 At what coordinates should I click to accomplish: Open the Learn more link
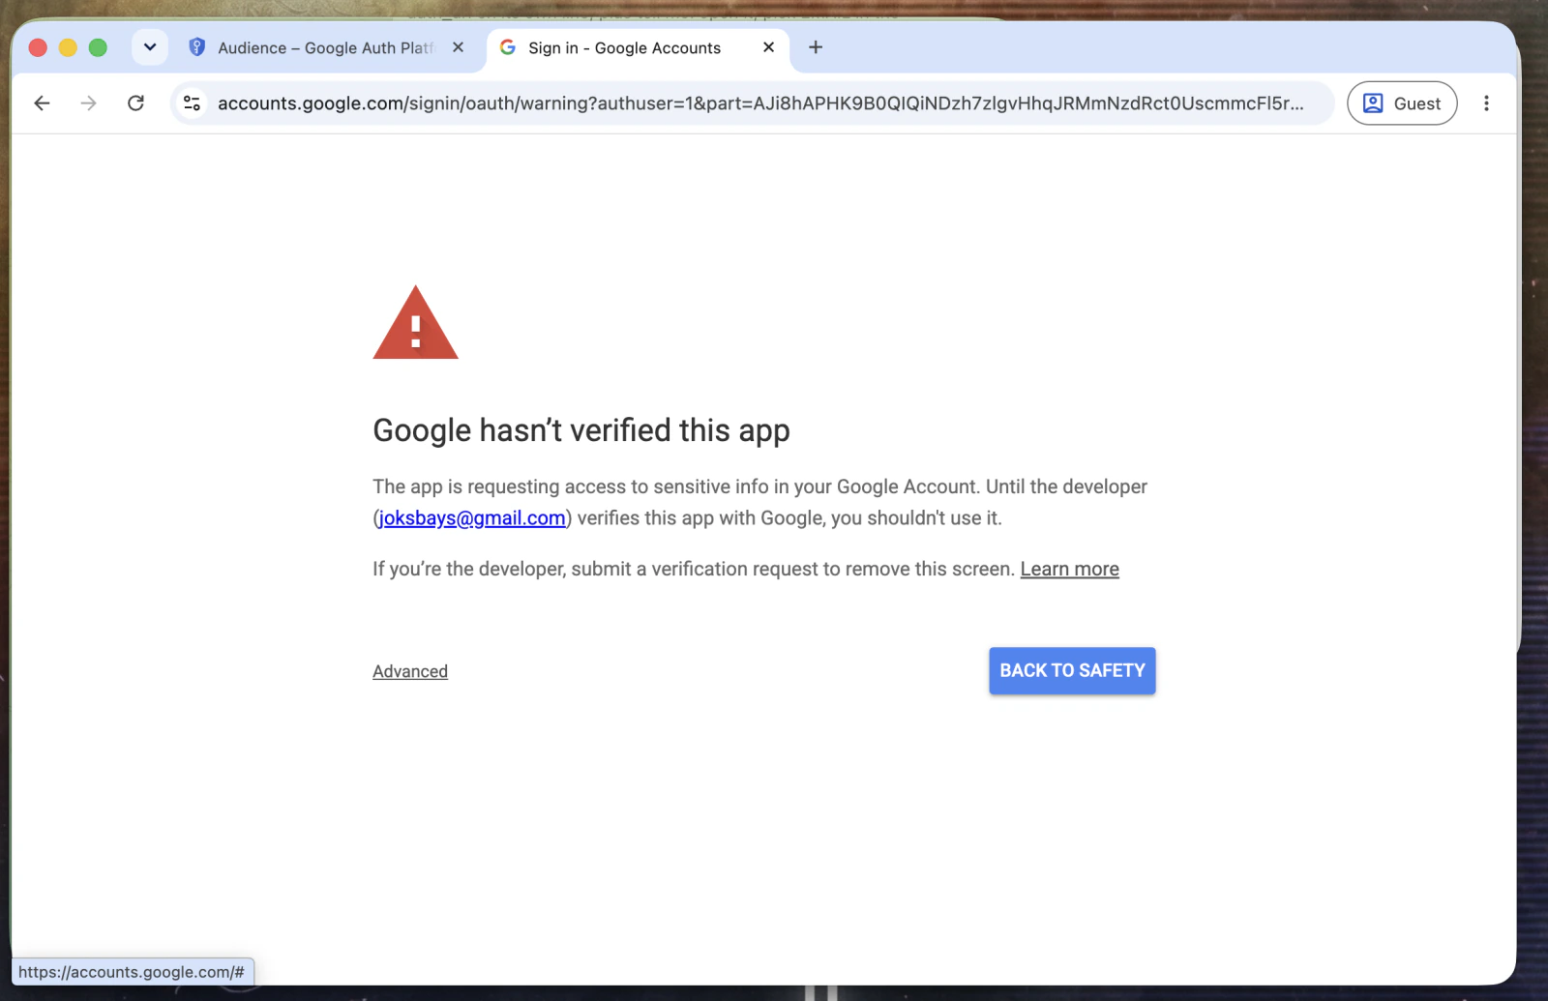(x=1069, y=569)
